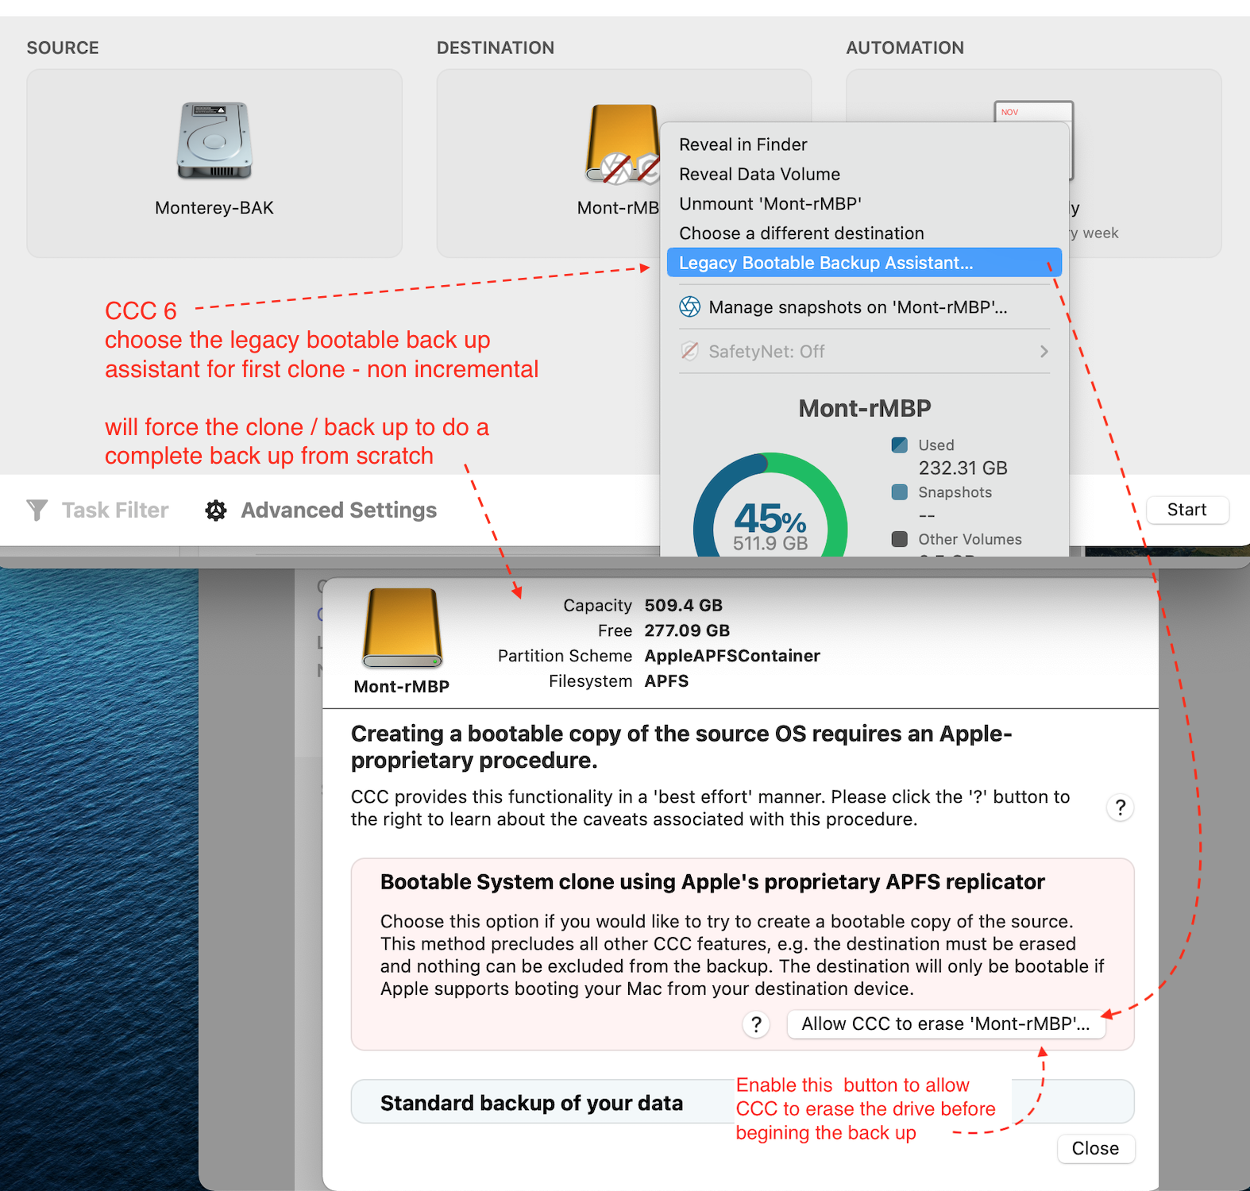Click the SafetyNet shield icon
Viewport: 1250px width, 1191px height.
point(690,351)
